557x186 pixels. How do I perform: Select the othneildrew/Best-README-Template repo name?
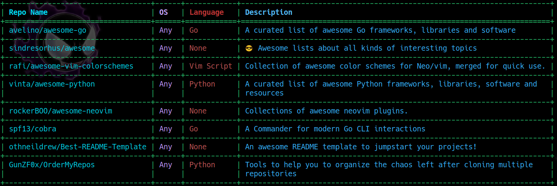click(78, 147)
